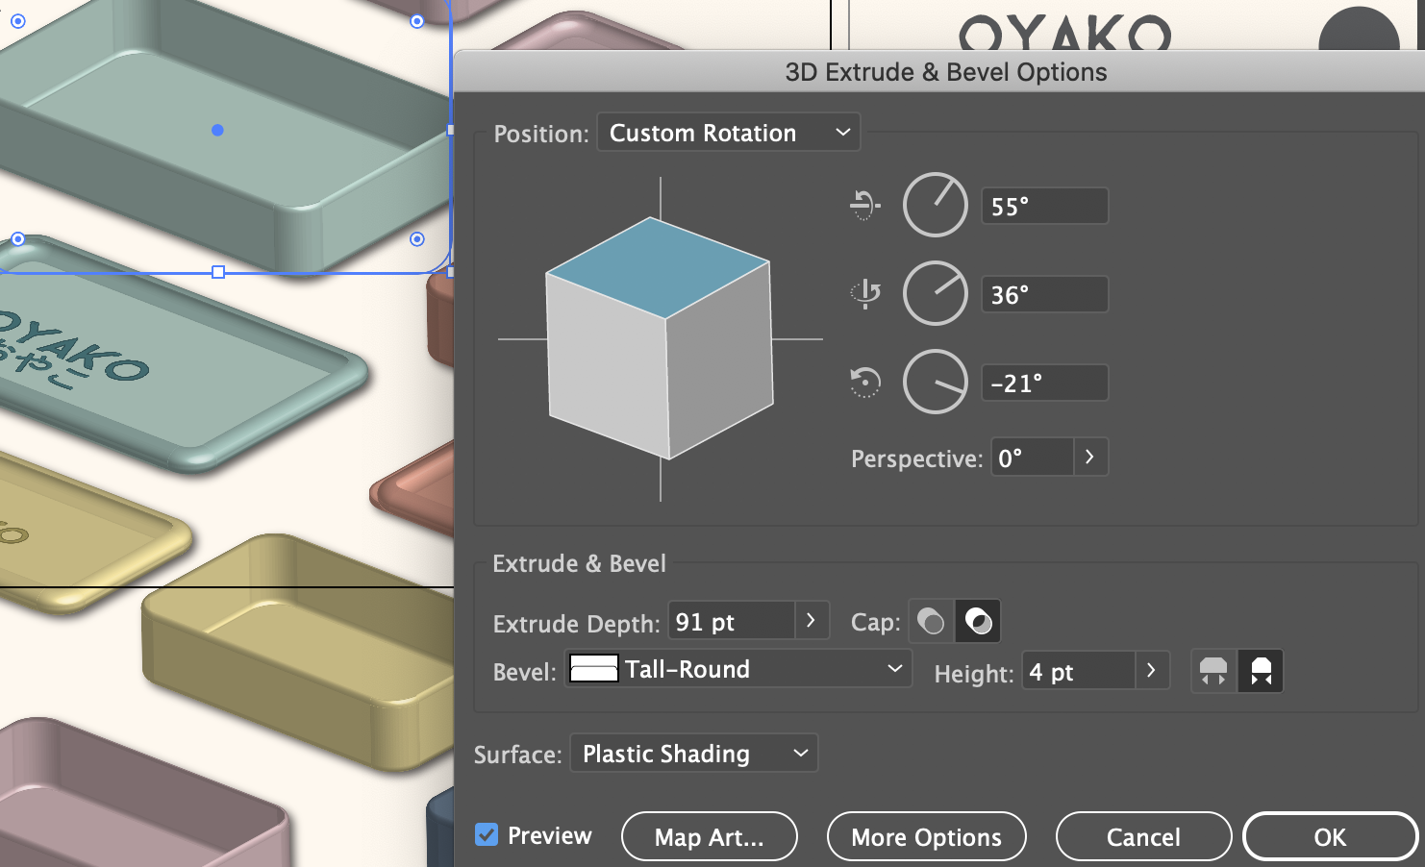Click the Z-axis rotation icon

pos(865,383)
